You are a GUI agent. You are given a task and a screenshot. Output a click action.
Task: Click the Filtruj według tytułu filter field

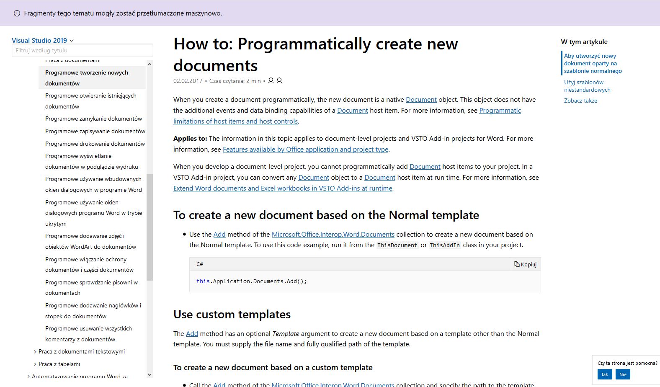click(82, 50)
